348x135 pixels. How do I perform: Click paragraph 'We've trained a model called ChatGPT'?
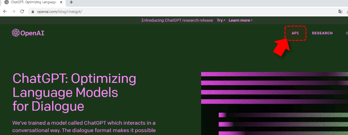click(84, 126)
